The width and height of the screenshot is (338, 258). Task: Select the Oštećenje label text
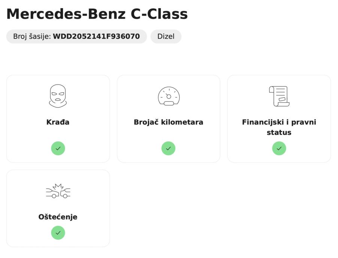tap(58, 217)
